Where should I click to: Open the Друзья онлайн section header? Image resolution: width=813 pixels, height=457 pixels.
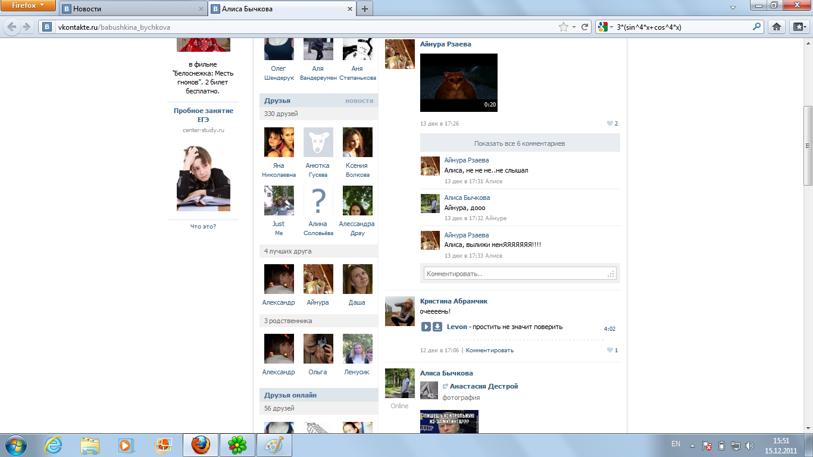point(290,395)
